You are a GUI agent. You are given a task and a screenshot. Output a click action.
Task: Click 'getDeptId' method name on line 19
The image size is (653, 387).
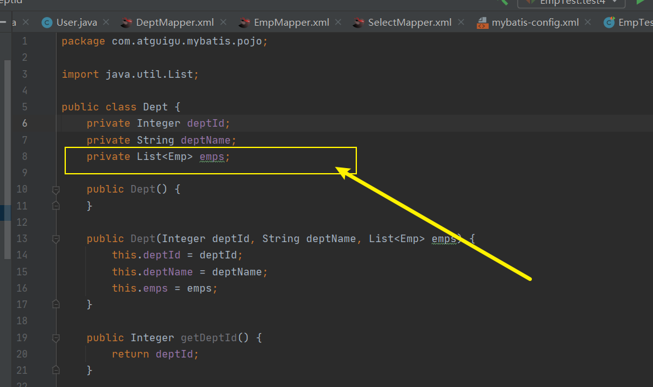(209, 338)
